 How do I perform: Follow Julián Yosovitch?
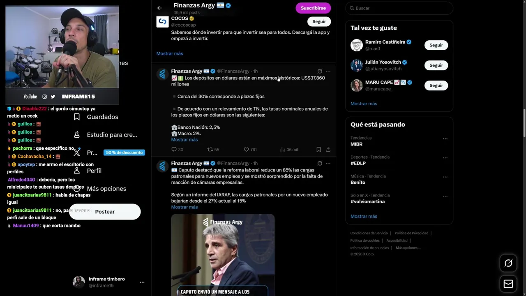pyautogui.click(x=436, y=65)
